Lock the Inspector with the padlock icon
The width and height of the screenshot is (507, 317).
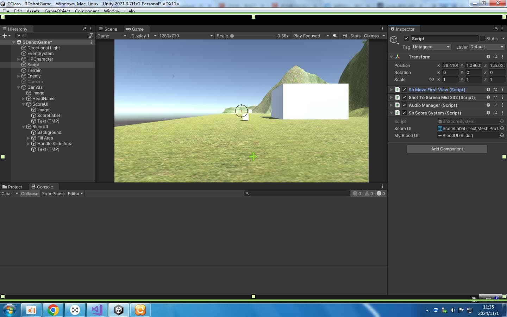[496, 29]
